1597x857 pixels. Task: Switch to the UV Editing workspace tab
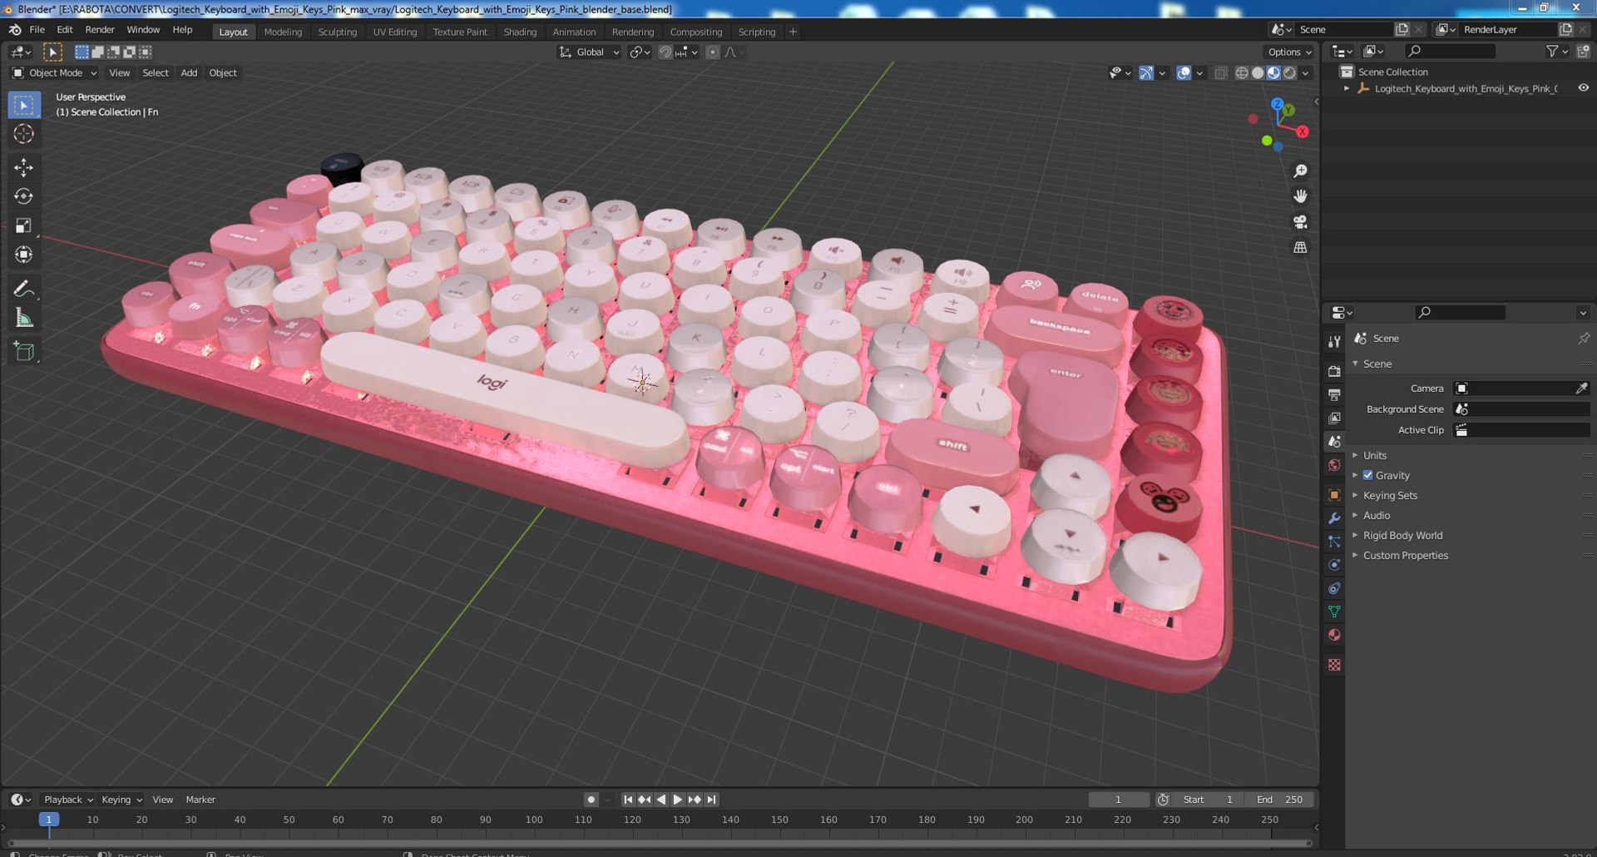(x=394, y=32)
